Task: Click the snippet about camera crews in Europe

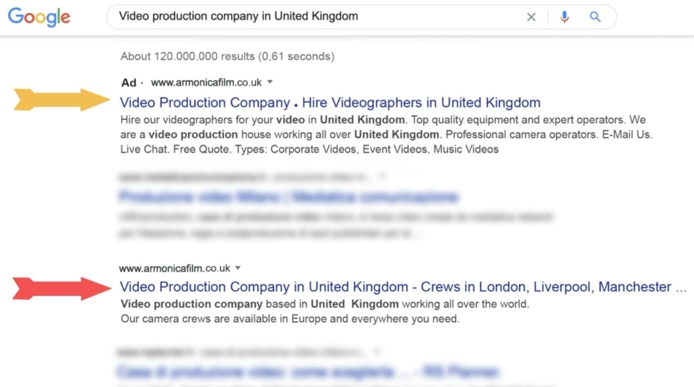Action: (290, 319)
